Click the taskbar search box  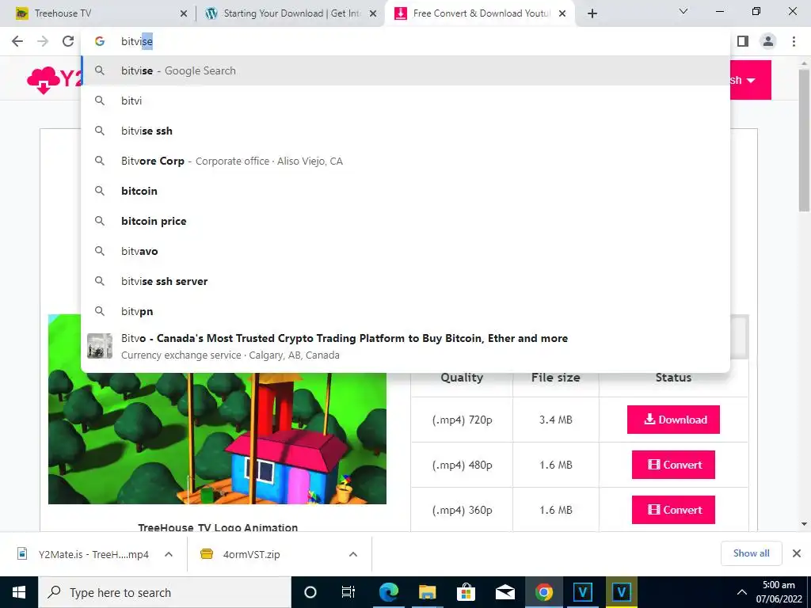[165, 592]
